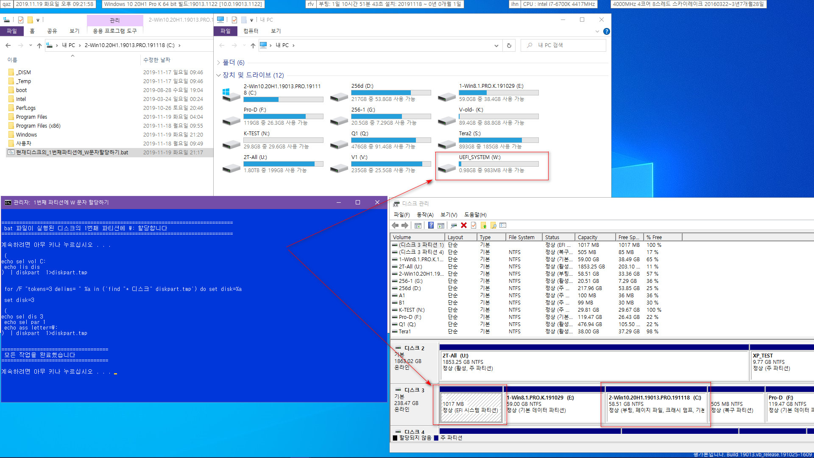
Task: Click the command prompt title bar icon
Action: tap(8, 203)
